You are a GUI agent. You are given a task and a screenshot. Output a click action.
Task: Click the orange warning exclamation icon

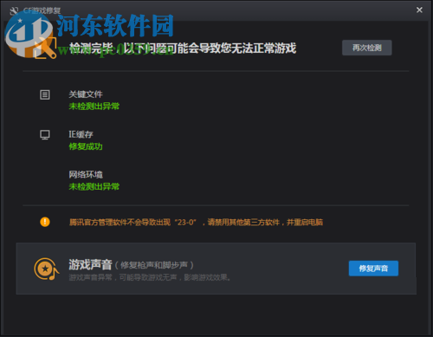pos(45,222)
